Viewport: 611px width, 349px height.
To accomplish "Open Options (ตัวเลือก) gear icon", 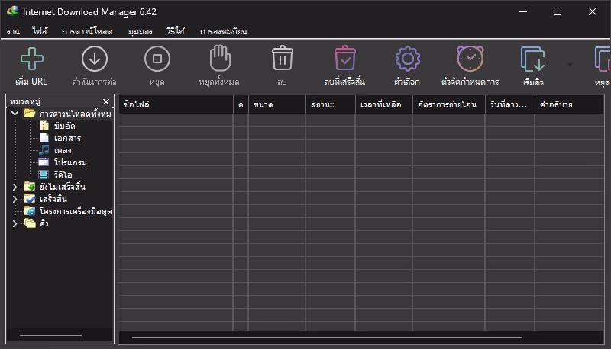I will (x=407, y=59).
